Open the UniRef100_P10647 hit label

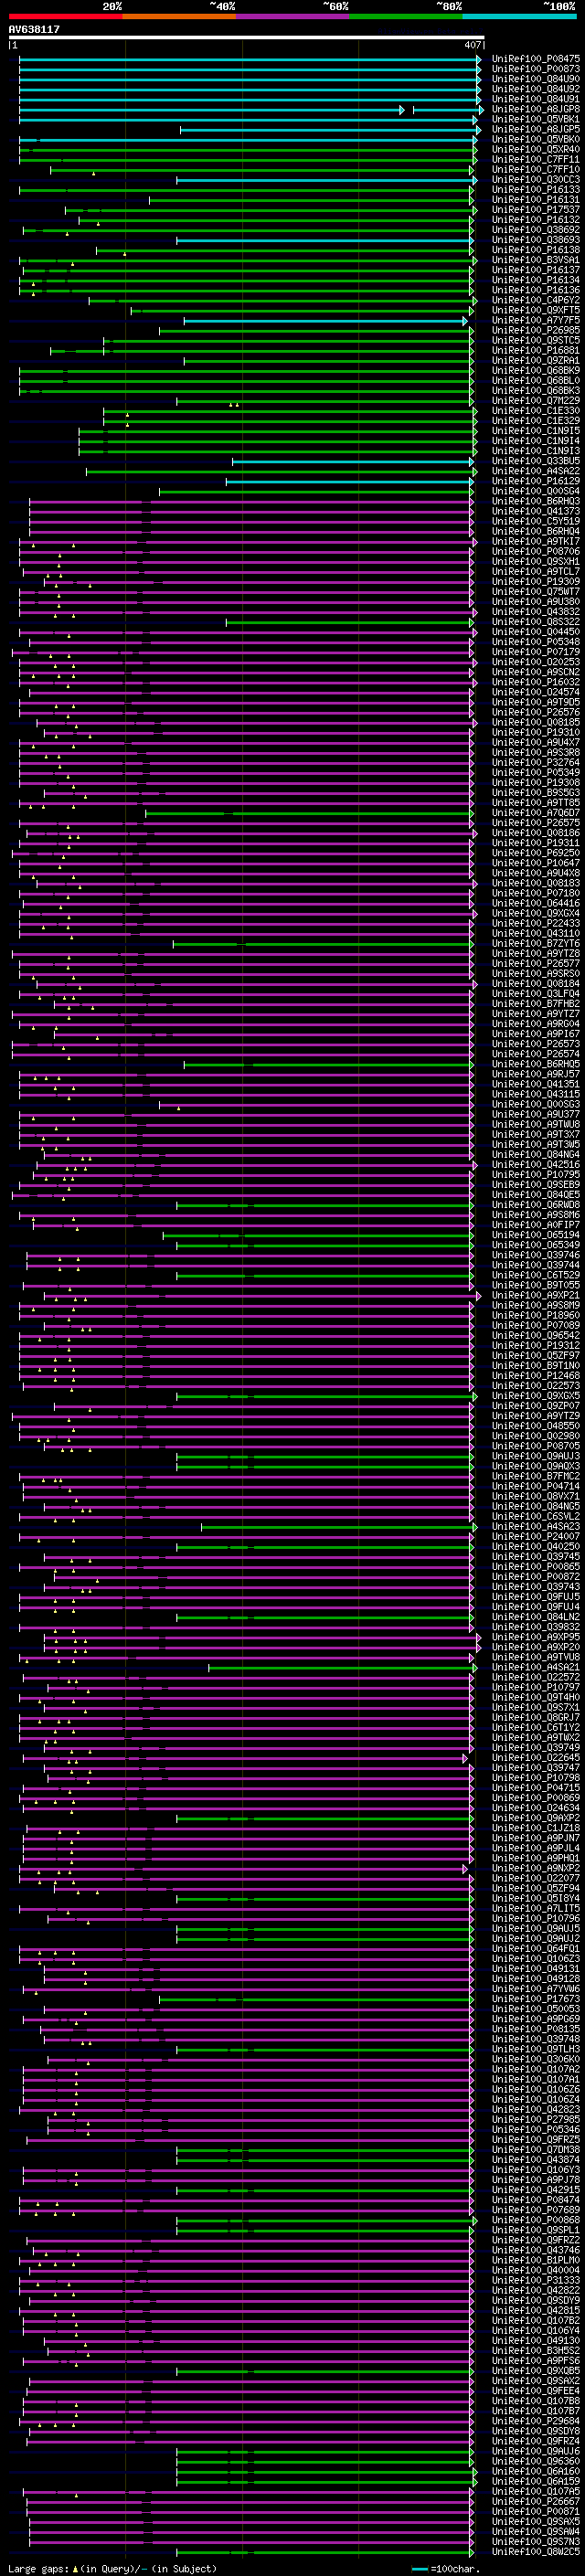pyautogui.click(x=536, y=863)
